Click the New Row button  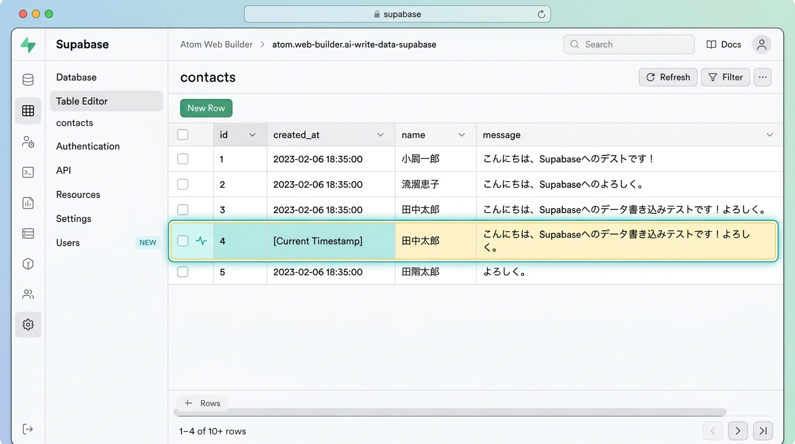[x=206, y=108]
